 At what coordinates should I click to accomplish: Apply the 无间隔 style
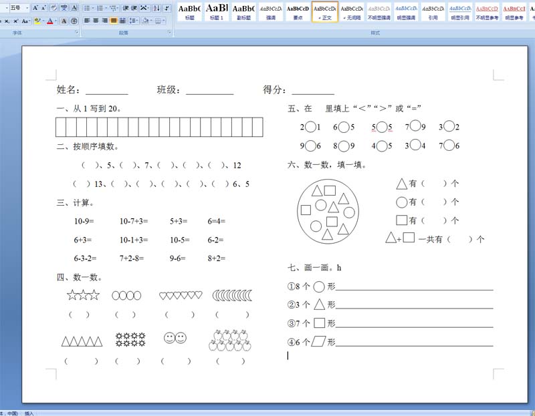click(352, 12)
